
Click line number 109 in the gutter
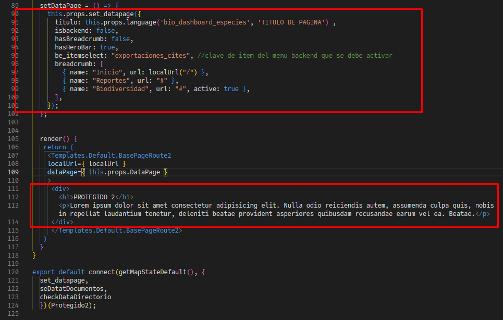(x=13, y=172)
